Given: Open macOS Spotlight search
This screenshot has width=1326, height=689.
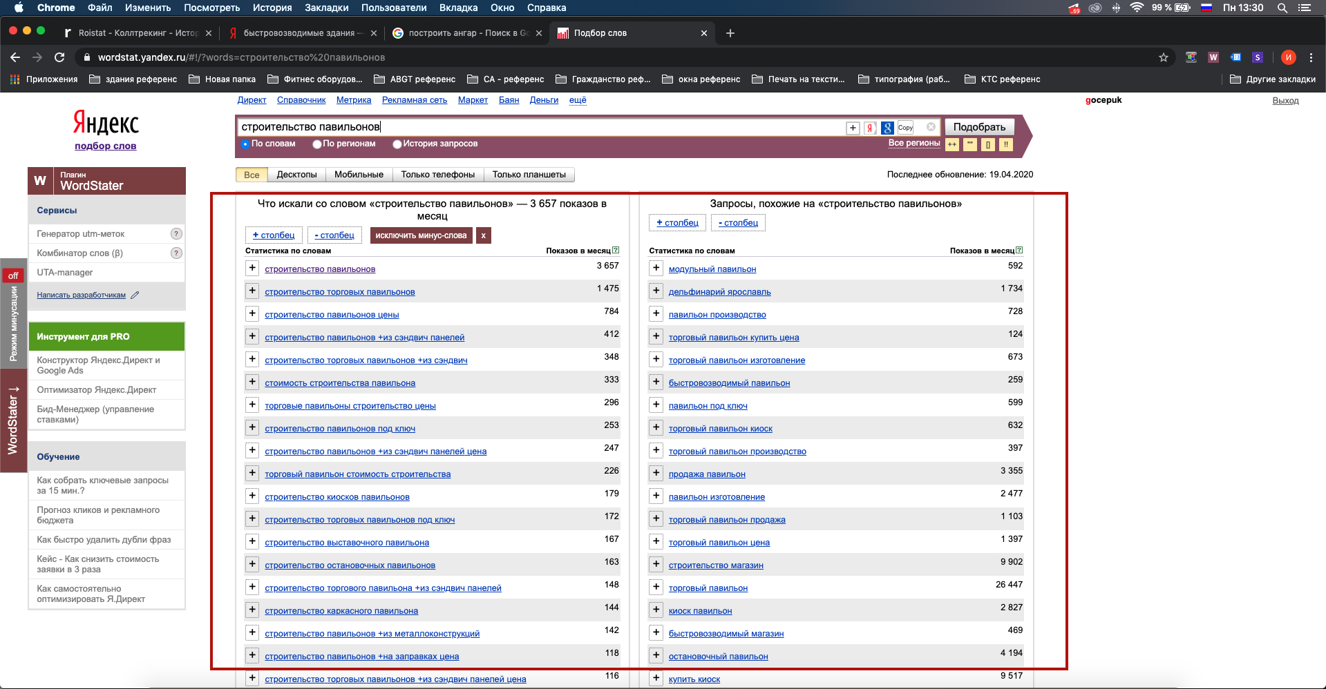Looking at the screenshot, I should coord(1282,8).
